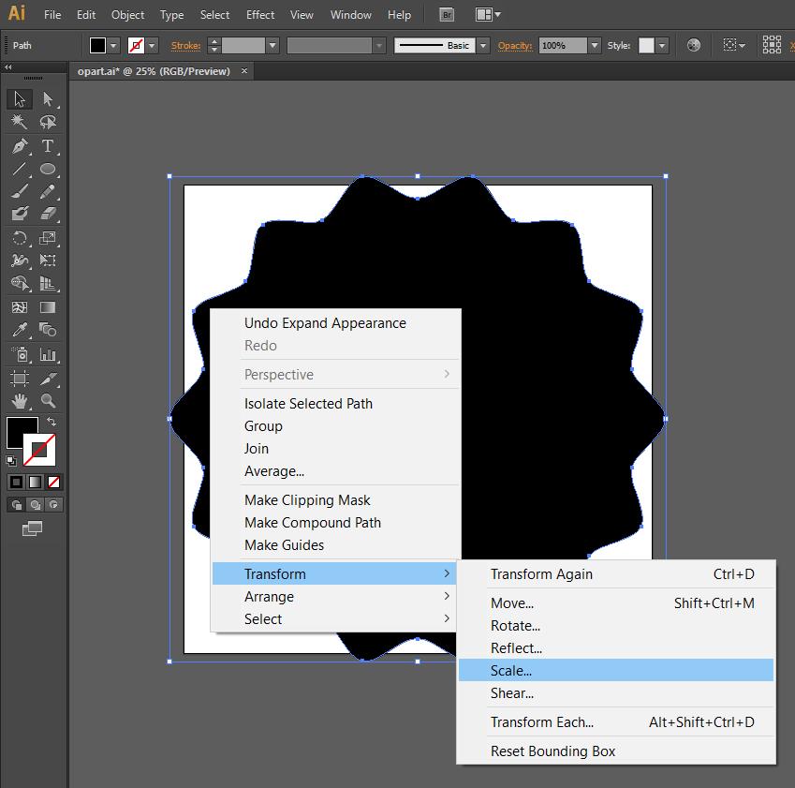The width and height of the screenshot is (795, 788).
Task: Select the Pen tool
Action: 20,146
